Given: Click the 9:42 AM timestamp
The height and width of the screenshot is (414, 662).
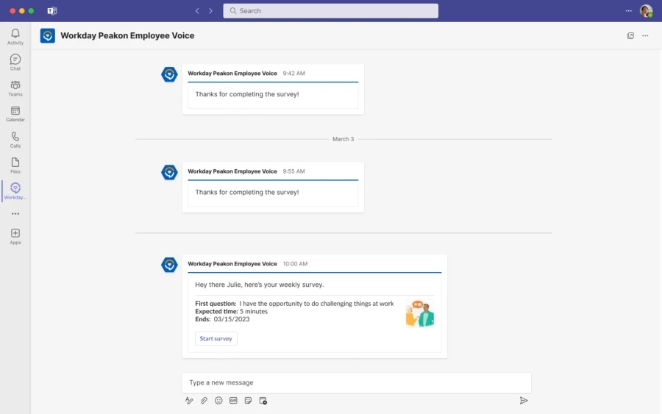Looking at the screenshot, I should click(x=293, y=74).
